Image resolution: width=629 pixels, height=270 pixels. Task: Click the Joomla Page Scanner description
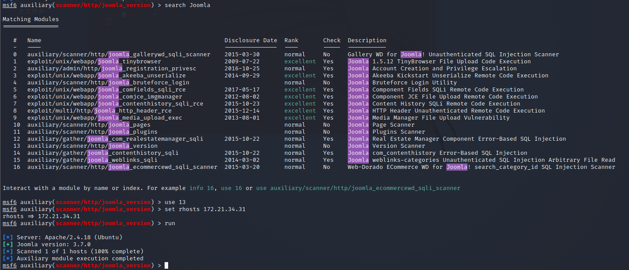pos(381,125)
